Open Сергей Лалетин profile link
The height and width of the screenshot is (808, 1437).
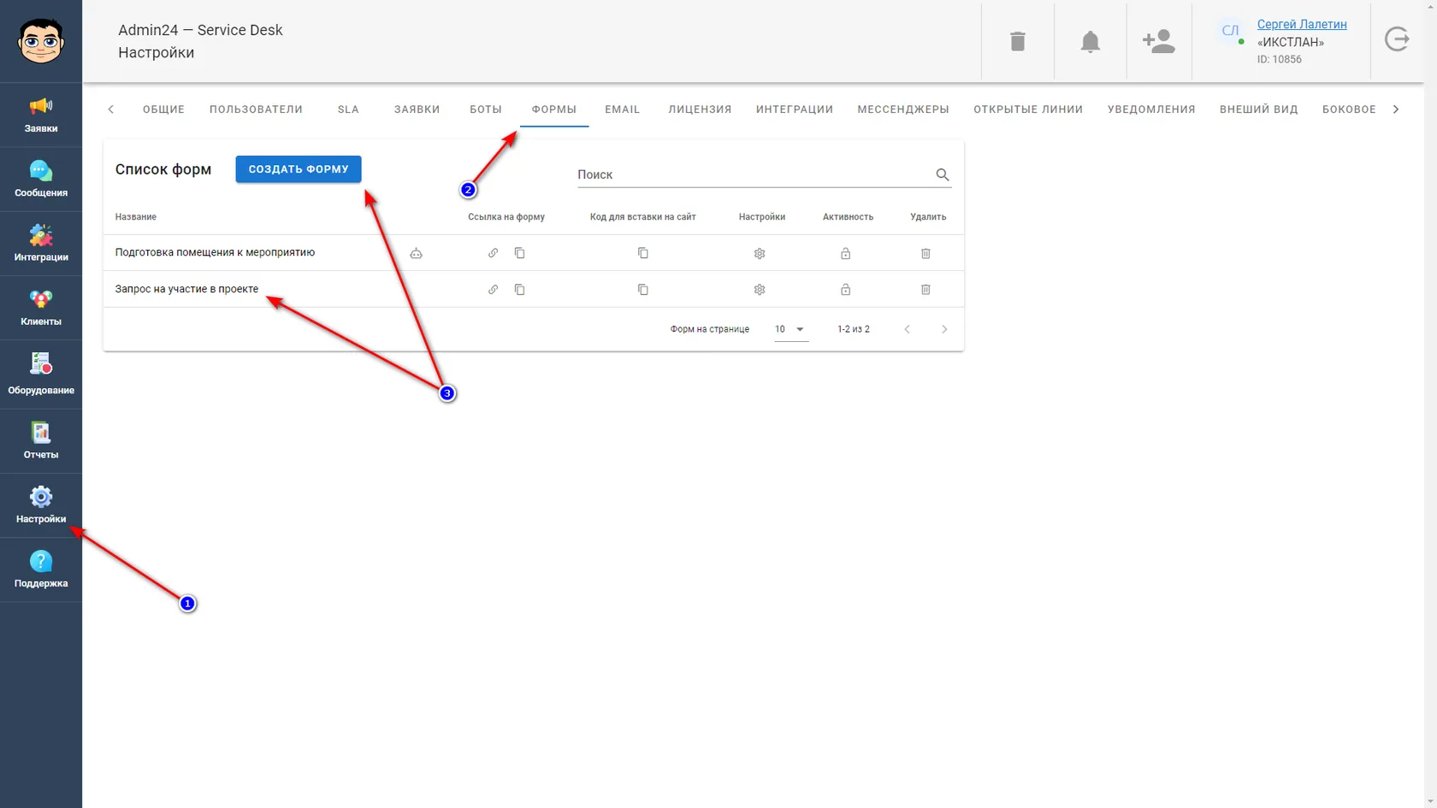click(x=1302, y=24)
